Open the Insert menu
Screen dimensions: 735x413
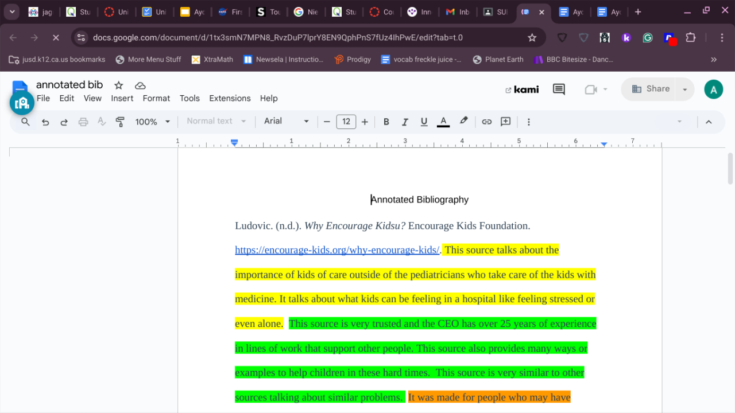coord(122,98)
